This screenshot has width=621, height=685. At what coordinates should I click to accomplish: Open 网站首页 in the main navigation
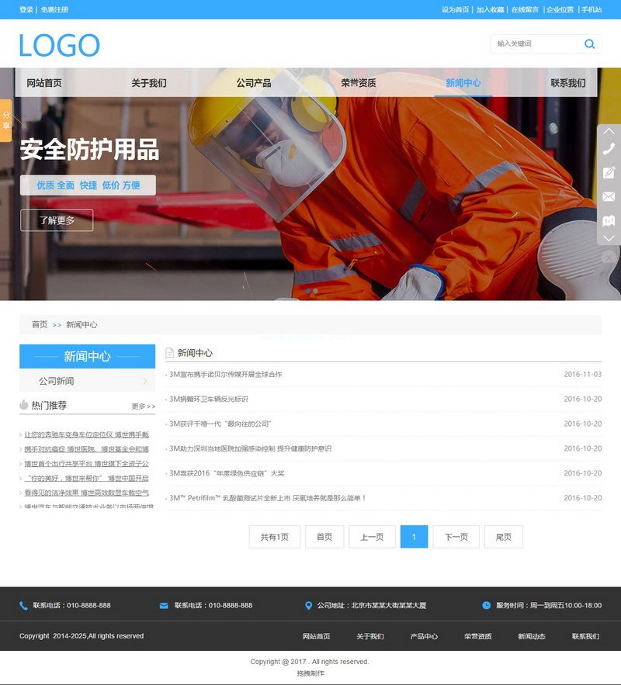pyautogui.click(x=44, y=83)
